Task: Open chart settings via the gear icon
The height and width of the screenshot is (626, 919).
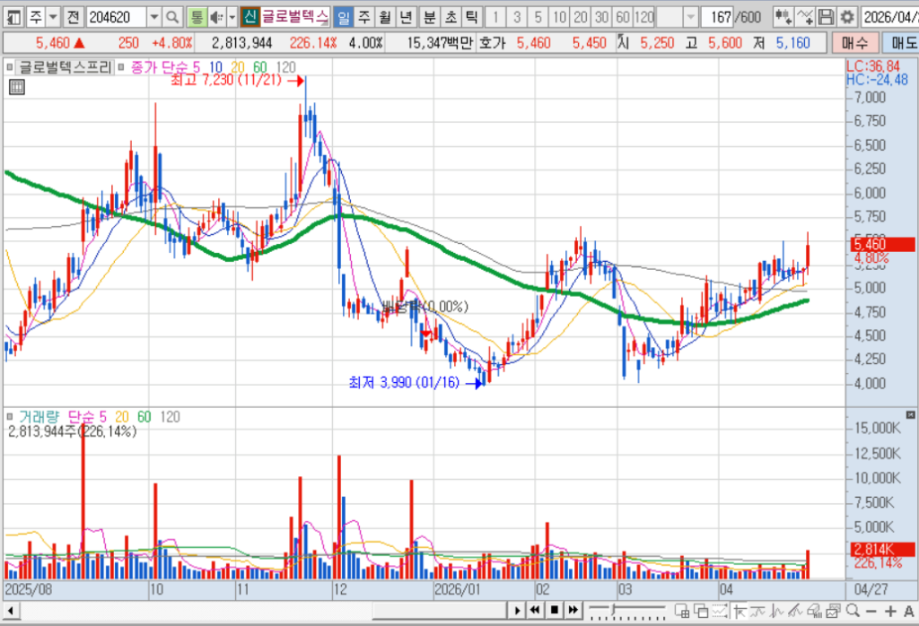Action: (847, 18)
